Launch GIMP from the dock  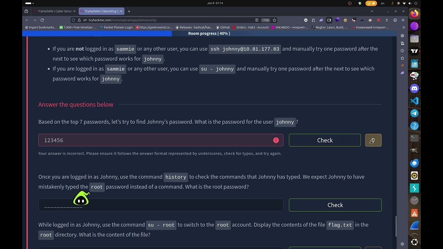tap(414, 151)
